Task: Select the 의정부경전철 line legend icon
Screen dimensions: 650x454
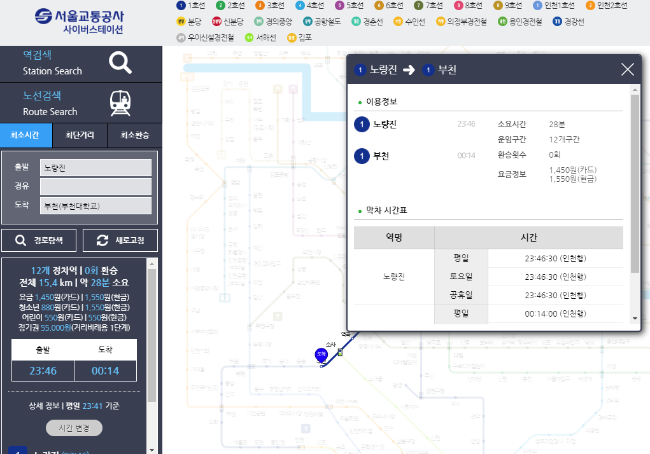Action: [x=441, y=22]
